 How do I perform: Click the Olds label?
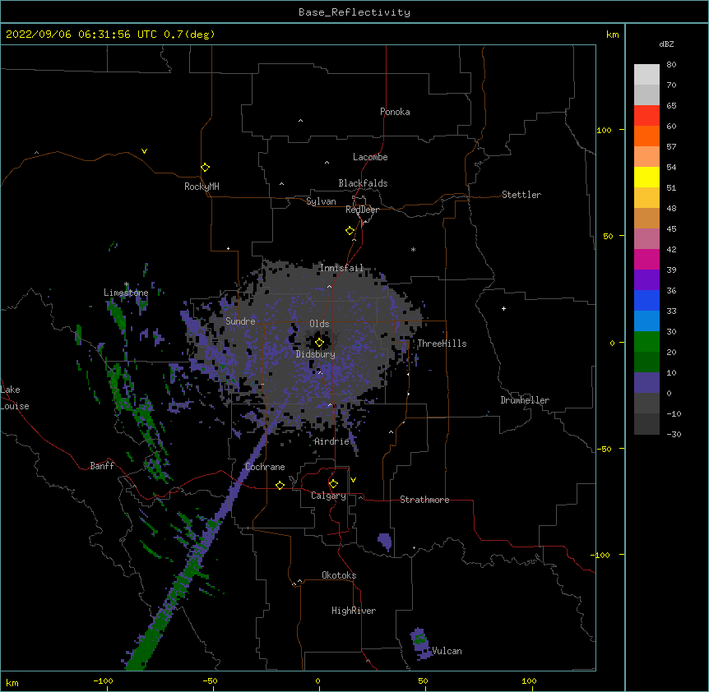click(319, 324)
